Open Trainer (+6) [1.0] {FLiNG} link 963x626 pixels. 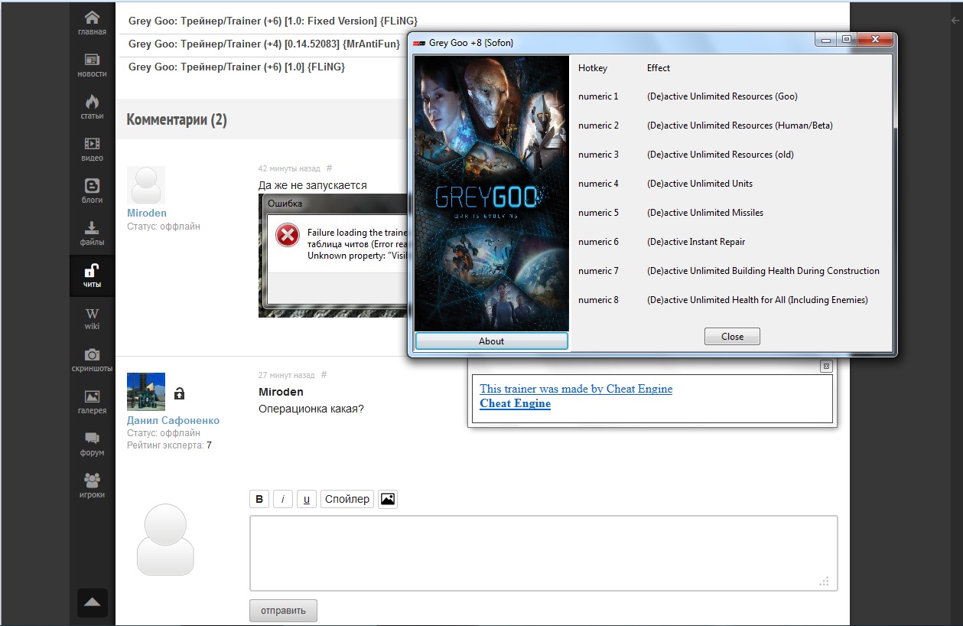(236, 67)
